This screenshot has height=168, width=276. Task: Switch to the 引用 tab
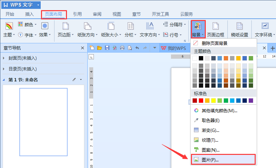tap(77, 14)
